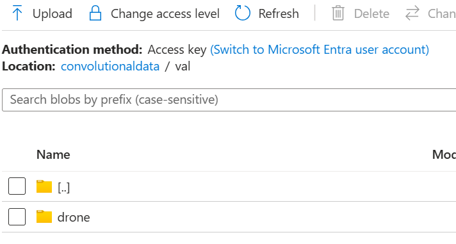The image size is (456, 244).
Task: Click the drone folder icon
Action: click(44, 216)
